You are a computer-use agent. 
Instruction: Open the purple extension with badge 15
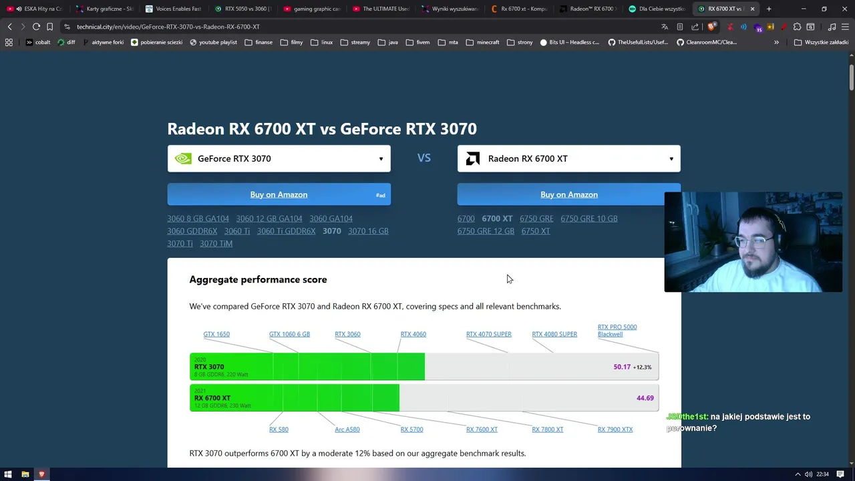tap(757, 27)
